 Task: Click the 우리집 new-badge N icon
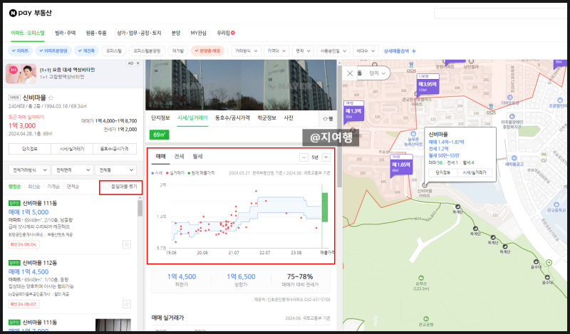coord(233,33)
